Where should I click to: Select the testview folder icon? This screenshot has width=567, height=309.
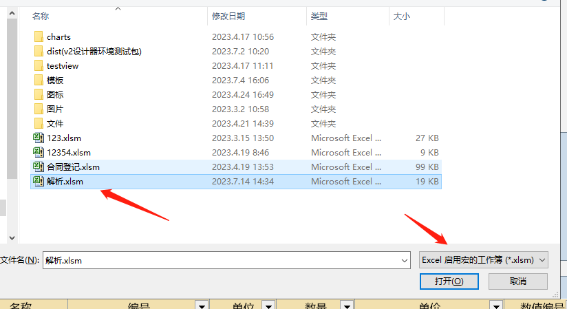point(39,65)
